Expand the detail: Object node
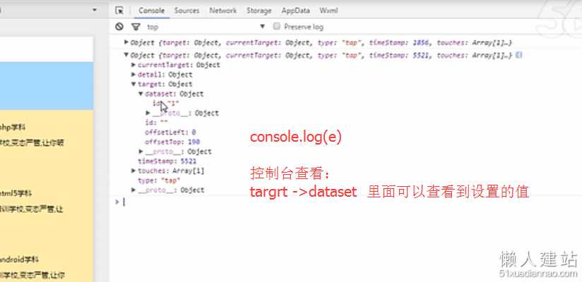 tap(133, 75)
